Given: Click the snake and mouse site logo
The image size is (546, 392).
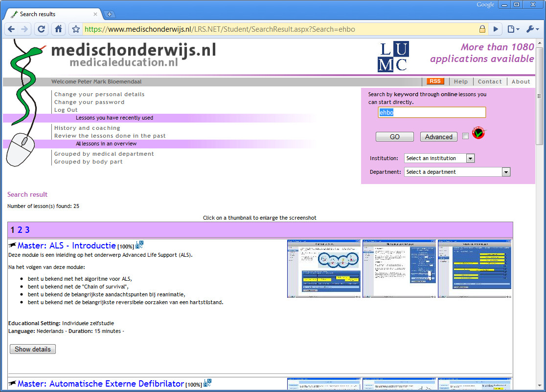Looking at the screenshot, I should coord(24,103).
